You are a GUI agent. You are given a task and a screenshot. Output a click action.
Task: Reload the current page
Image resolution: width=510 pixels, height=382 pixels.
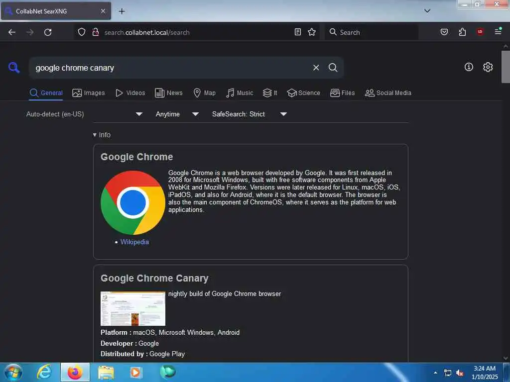tap(48, 32)
